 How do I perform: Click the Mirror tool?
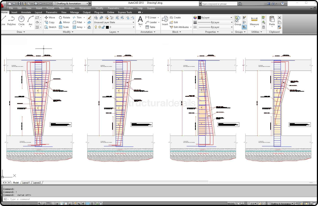click(64, 22)
